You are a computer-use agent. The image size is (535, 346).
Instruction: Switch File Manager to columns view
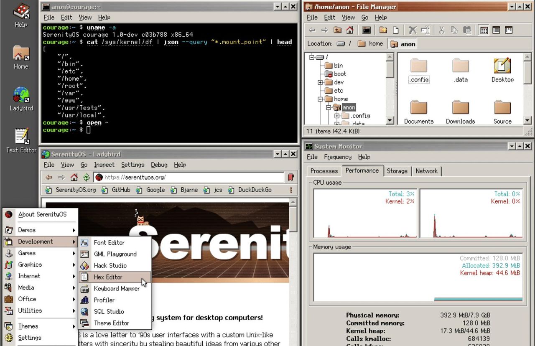(x=509, y=30)
